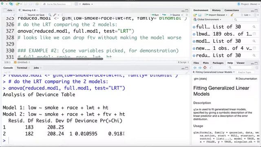The image size is (261, 147).
Task: Click the Environment search field
Action: (245, 20)
